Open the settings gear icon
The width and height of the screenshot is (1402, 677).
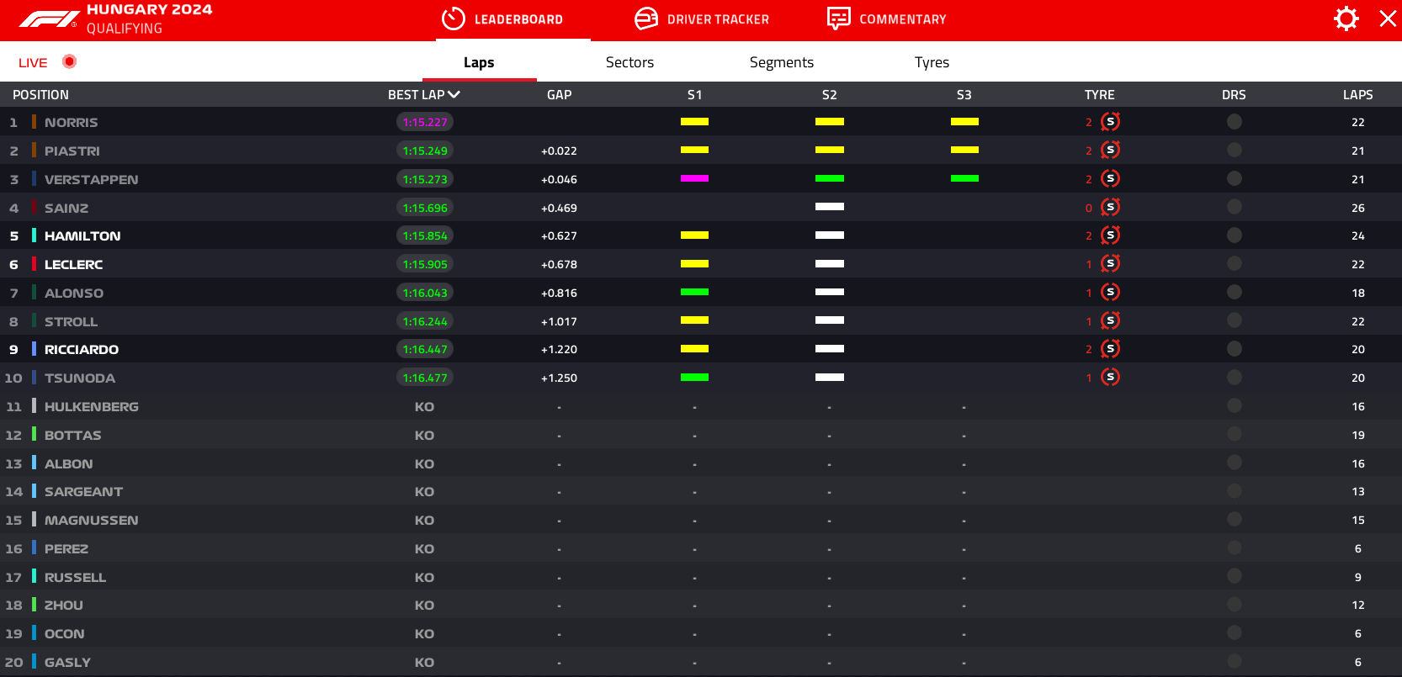click(x=1346, y=19)
